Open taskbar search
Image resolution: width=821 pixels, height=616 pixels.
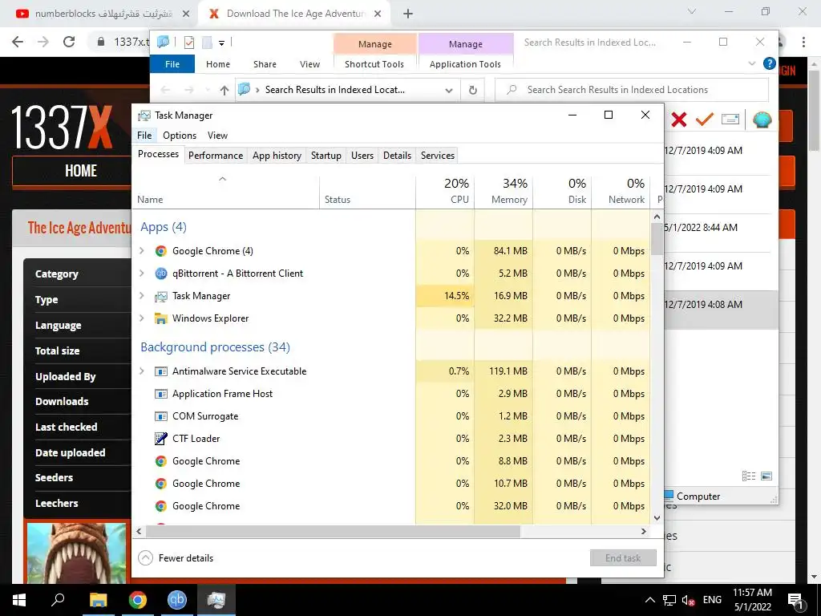[x=58, y=600]
